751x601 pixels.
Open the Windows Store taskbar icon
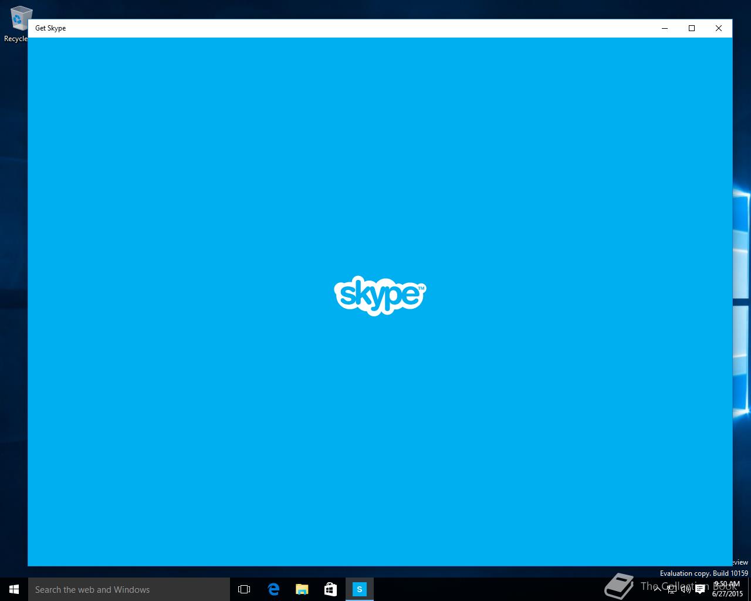(330, 589)
